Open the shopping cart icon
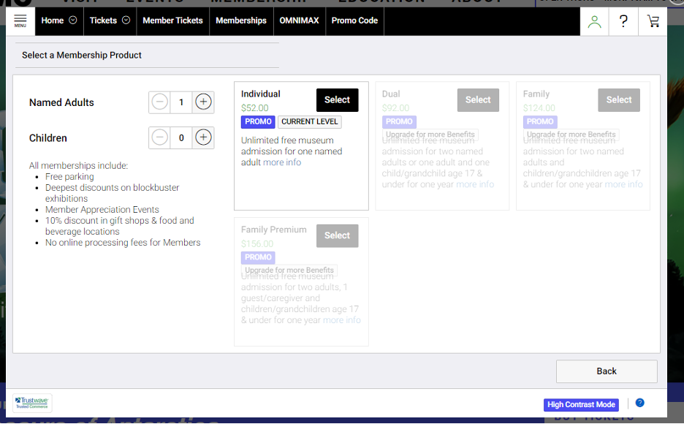 (x=653, y=21)
